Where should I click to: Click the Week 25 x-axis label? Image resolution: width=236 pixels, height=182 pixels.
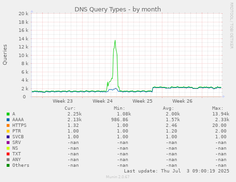pos(142,101)
